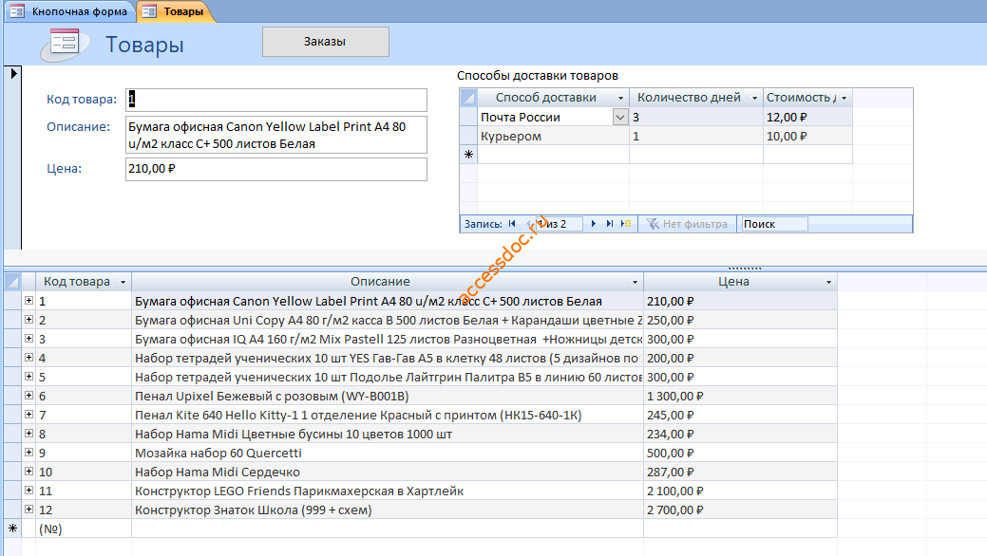
Task: Click the select-all corner of products datasheet
Action: pos(12,281)
